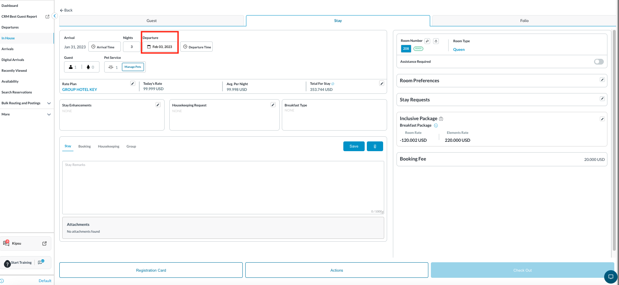Edit Room Preferences using the pencil icon
Image resolution: width=619 pixels, height=285 pixels.
tap(602, 80)
